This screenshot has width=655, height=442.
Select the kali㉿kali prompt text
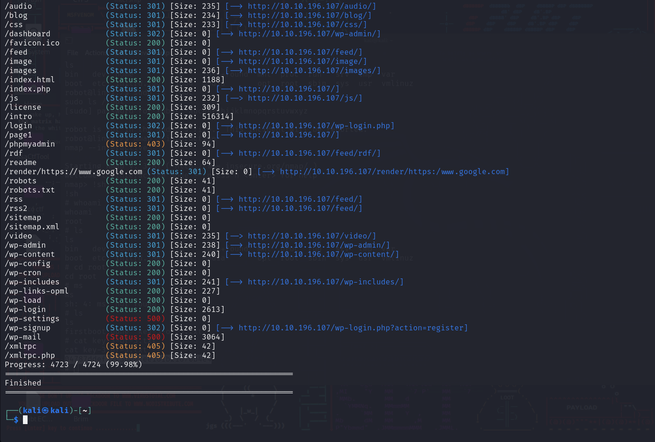tap(46, 410)
